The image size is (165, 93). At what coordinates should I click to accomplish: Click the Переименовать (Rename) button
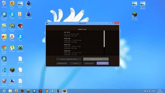coord(62,63)
